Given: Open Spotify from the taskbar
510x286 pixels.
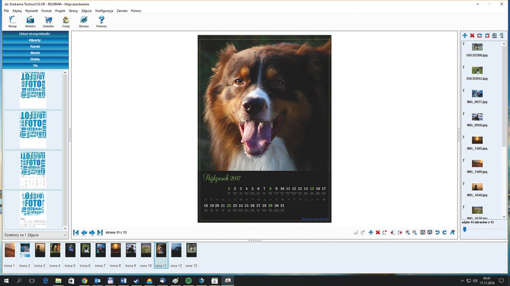Looking at the screenshot, I should [188, 281].
